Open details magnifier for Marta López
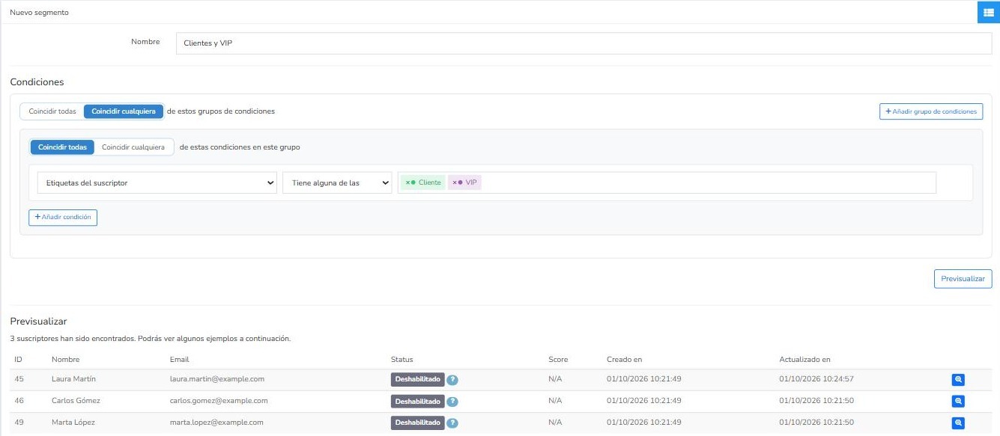This screenshot has height=436, width=1000. click(958, 423)
